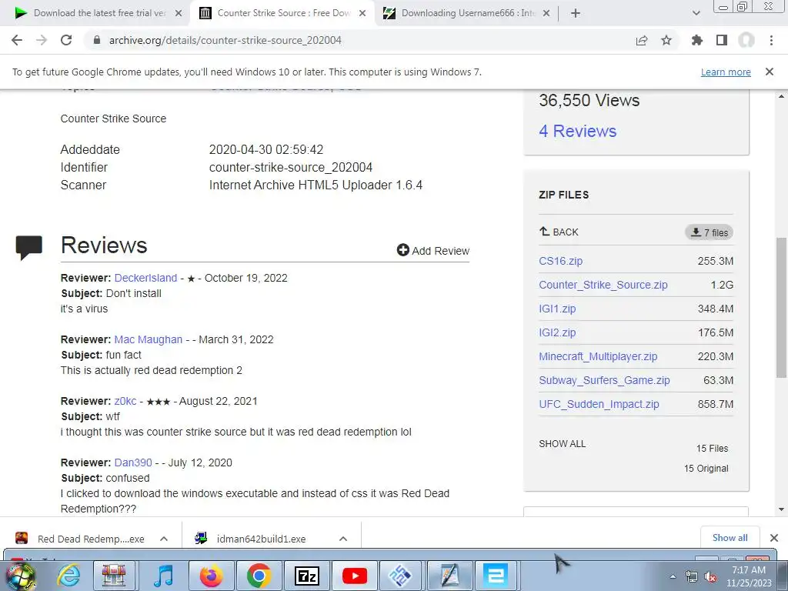The image size is (788, 591).
Task: Open the Learn more link
Action: (726, 72)
